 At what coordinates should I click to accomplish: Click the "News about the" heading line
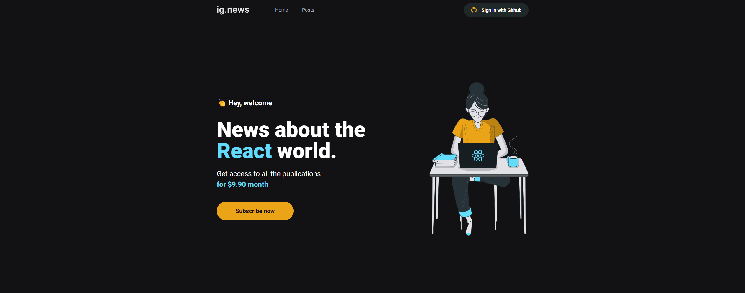pyautogui.click(x=291, y=130)
